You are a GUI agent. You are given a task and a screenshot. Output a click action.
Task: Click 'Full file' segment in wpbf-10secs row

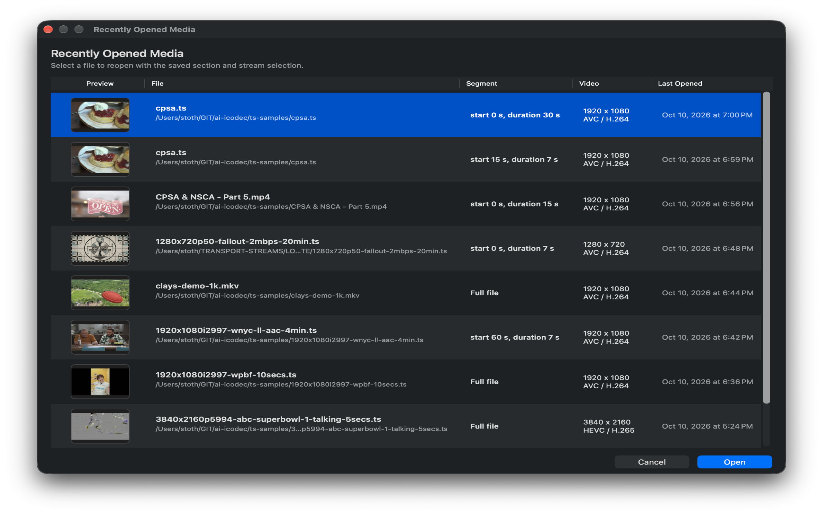click(x=484, y=382)
